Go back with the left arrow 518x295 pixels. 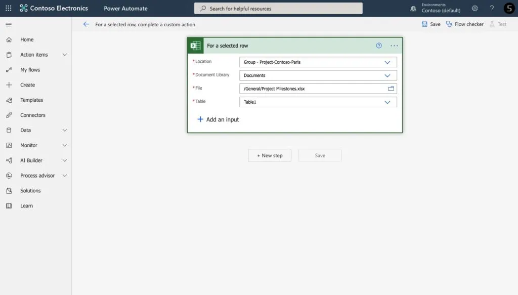click(x=86, y=24)
